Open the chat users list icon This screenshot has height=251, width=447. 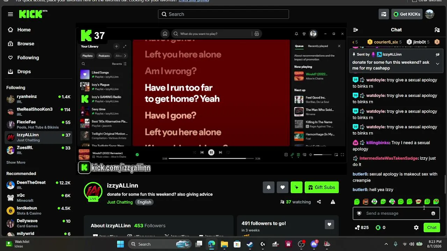[437, 30]
